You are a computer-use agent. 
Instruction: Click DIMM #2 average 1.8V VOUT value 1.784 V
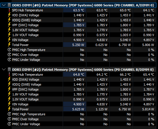[149, 94]
